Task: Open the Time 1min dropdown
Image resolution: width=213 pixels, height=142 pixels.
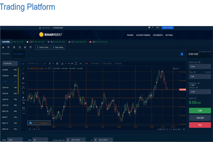Action: 200,77
